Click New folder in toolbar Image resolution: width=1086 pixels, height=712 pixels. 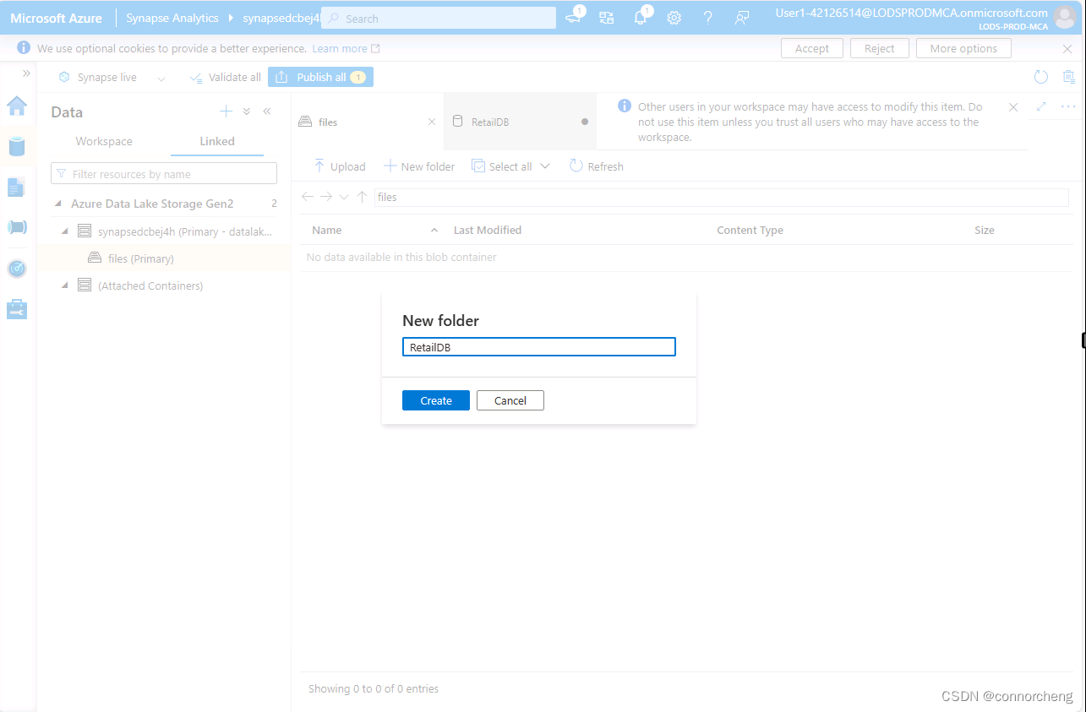(x=419, y=166)
